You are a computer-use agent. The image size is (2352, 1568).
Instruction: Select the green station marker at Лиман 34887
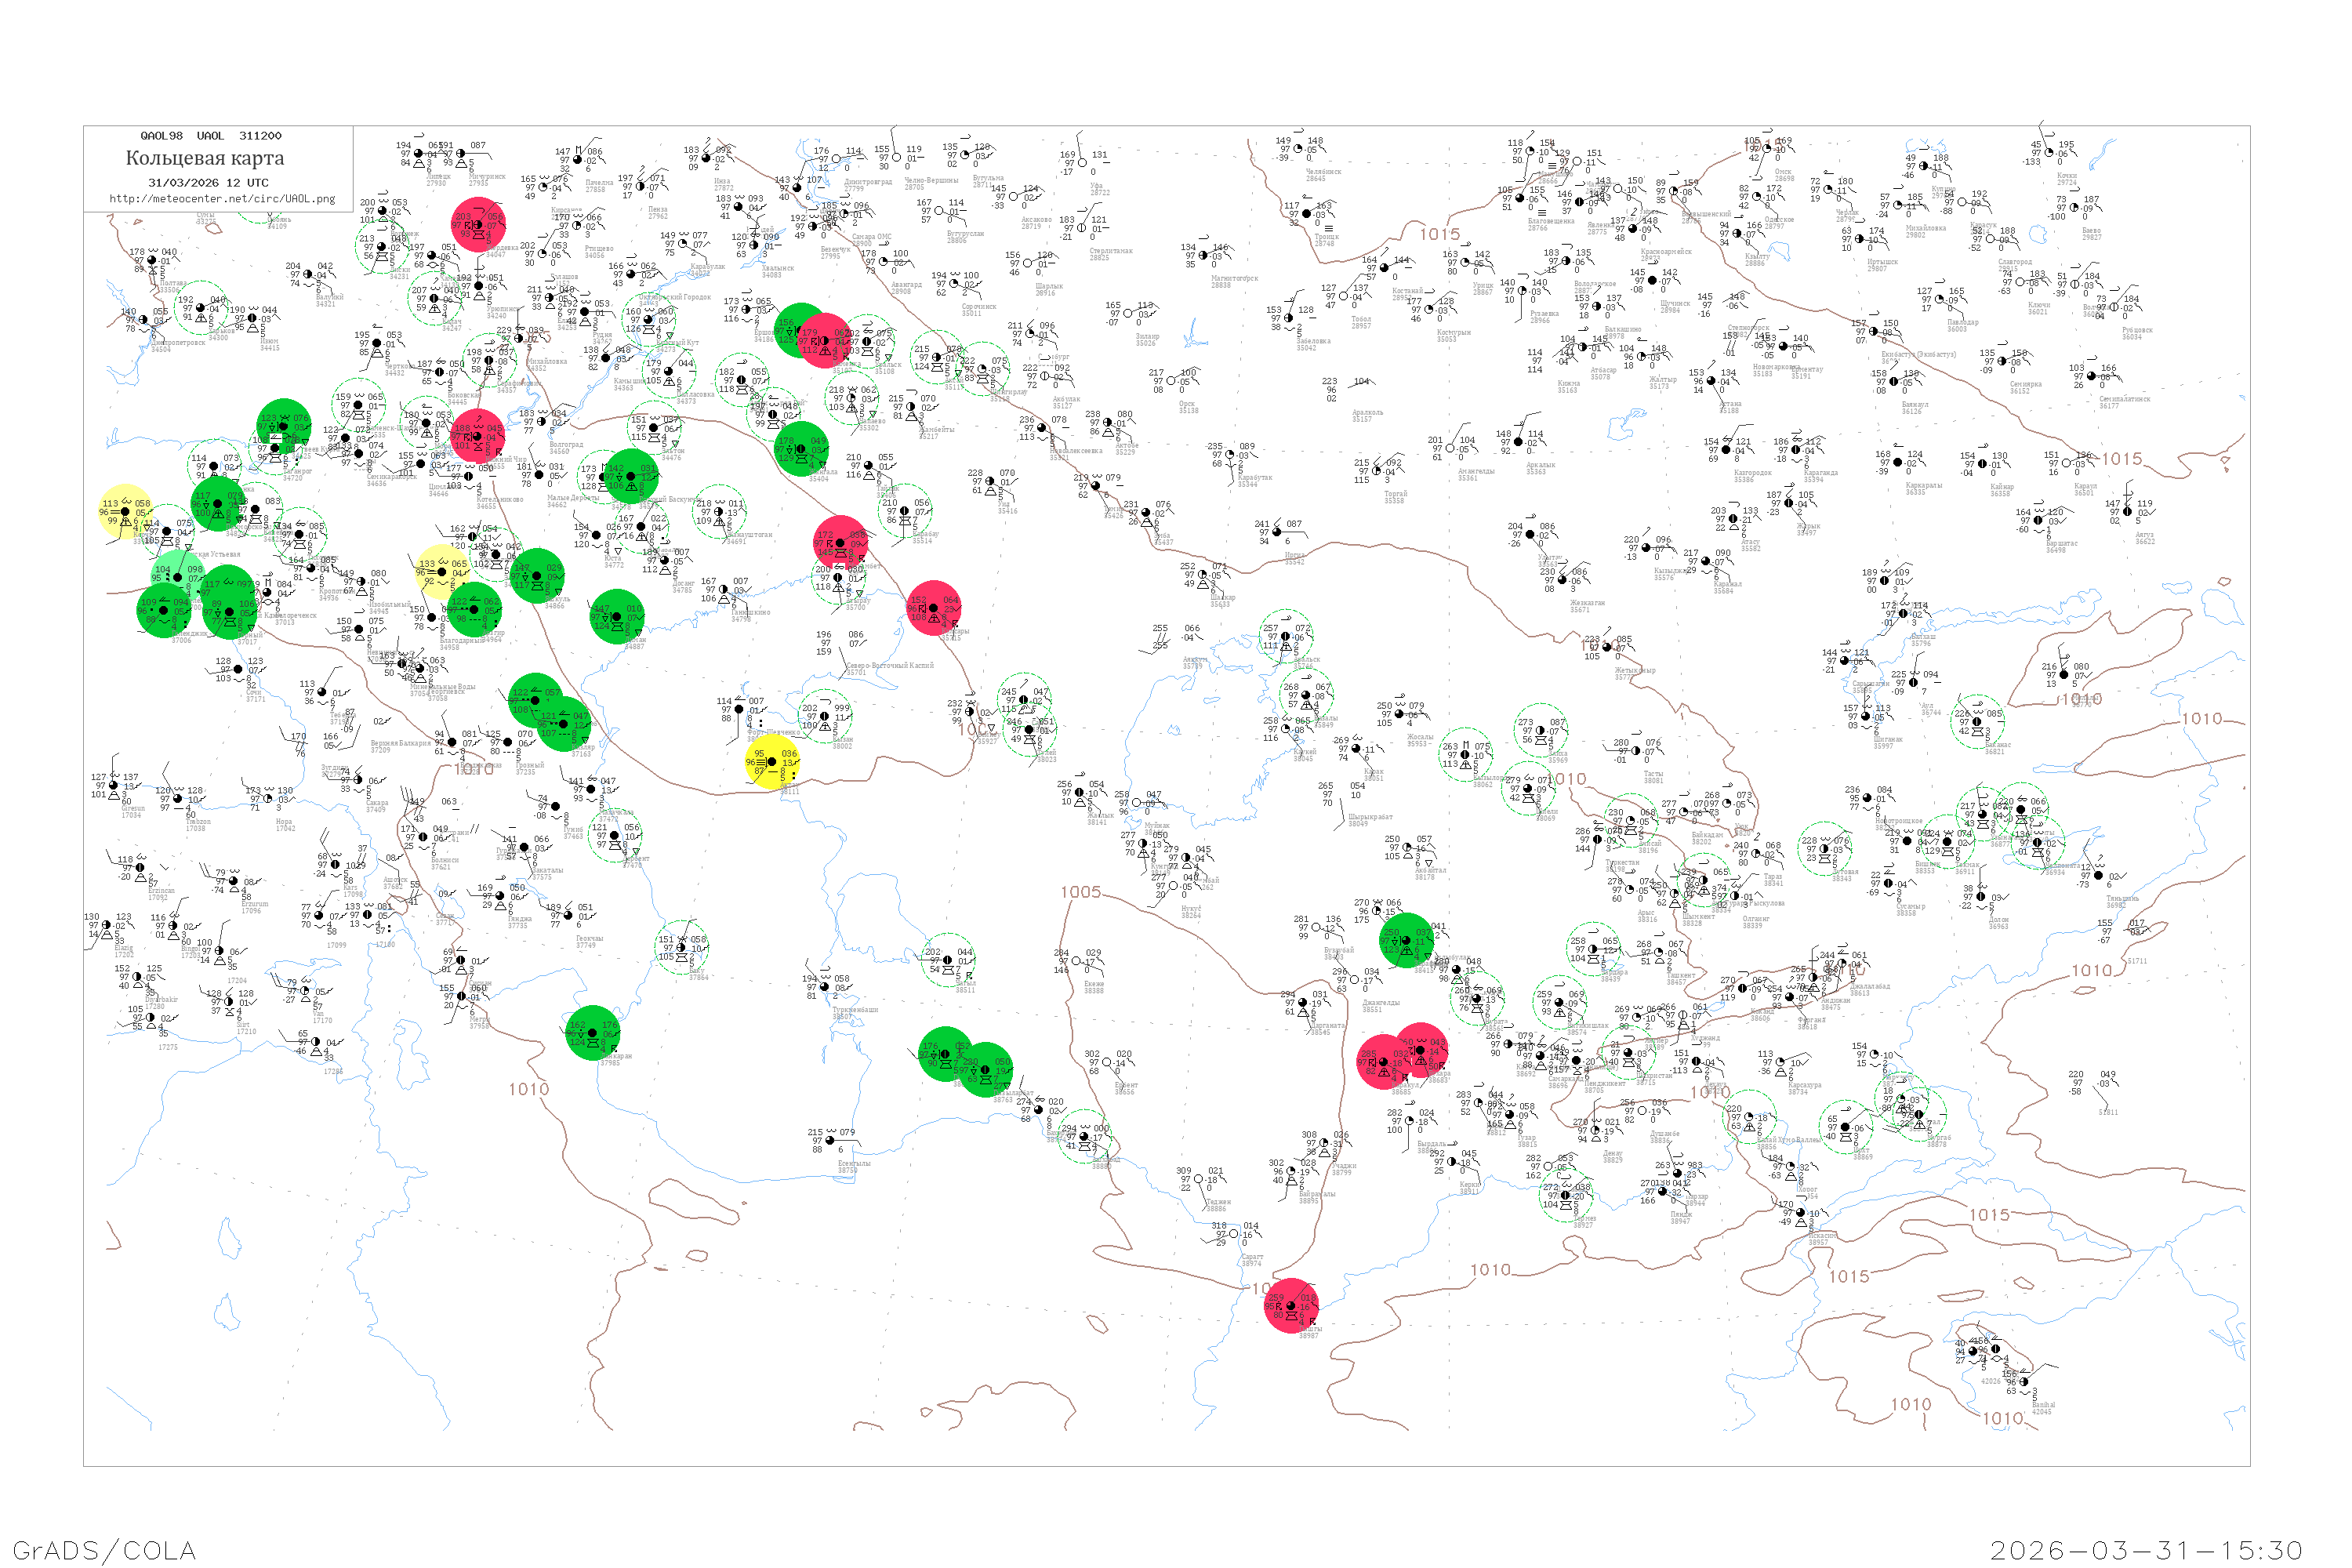coord(617,616)
